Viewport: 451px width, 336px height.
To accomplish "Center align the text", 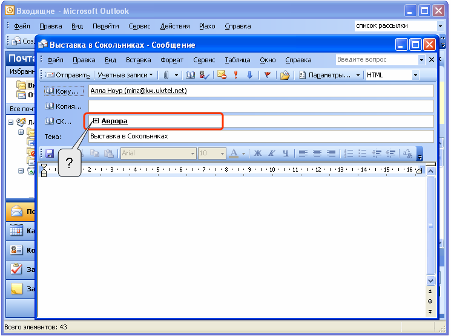I will (317, 153).
